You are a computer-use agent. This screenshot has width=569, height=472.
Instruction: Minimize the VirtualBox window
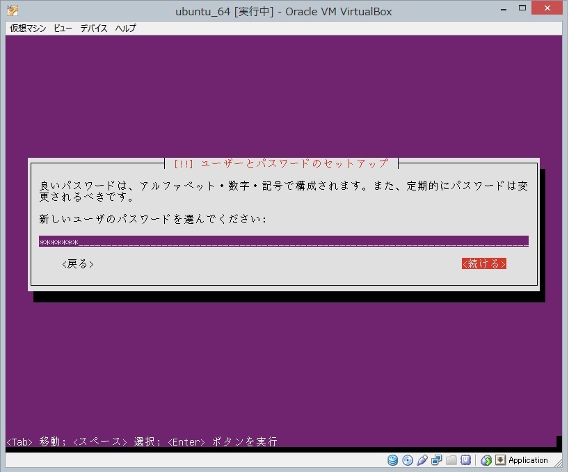tap(504, 9)
